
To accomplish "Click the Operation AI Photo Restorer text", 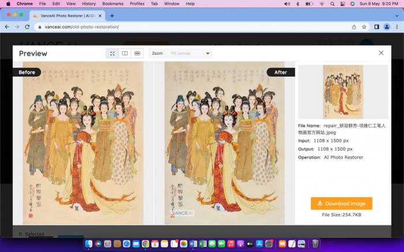I will pos(331,157).
